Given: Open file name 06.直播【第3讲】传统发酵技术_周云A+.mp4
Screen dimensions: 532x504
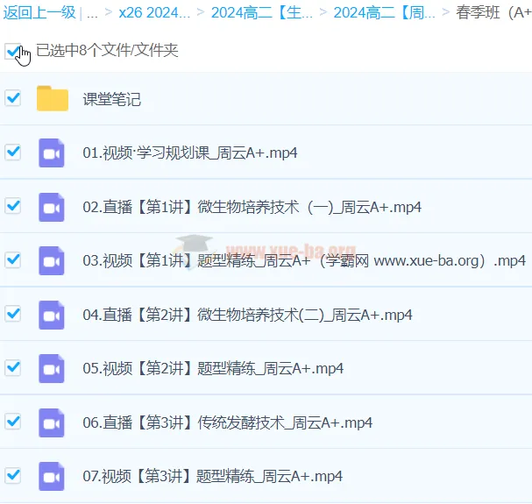Looking at the screenshot, I should click(x=227, y=422).
